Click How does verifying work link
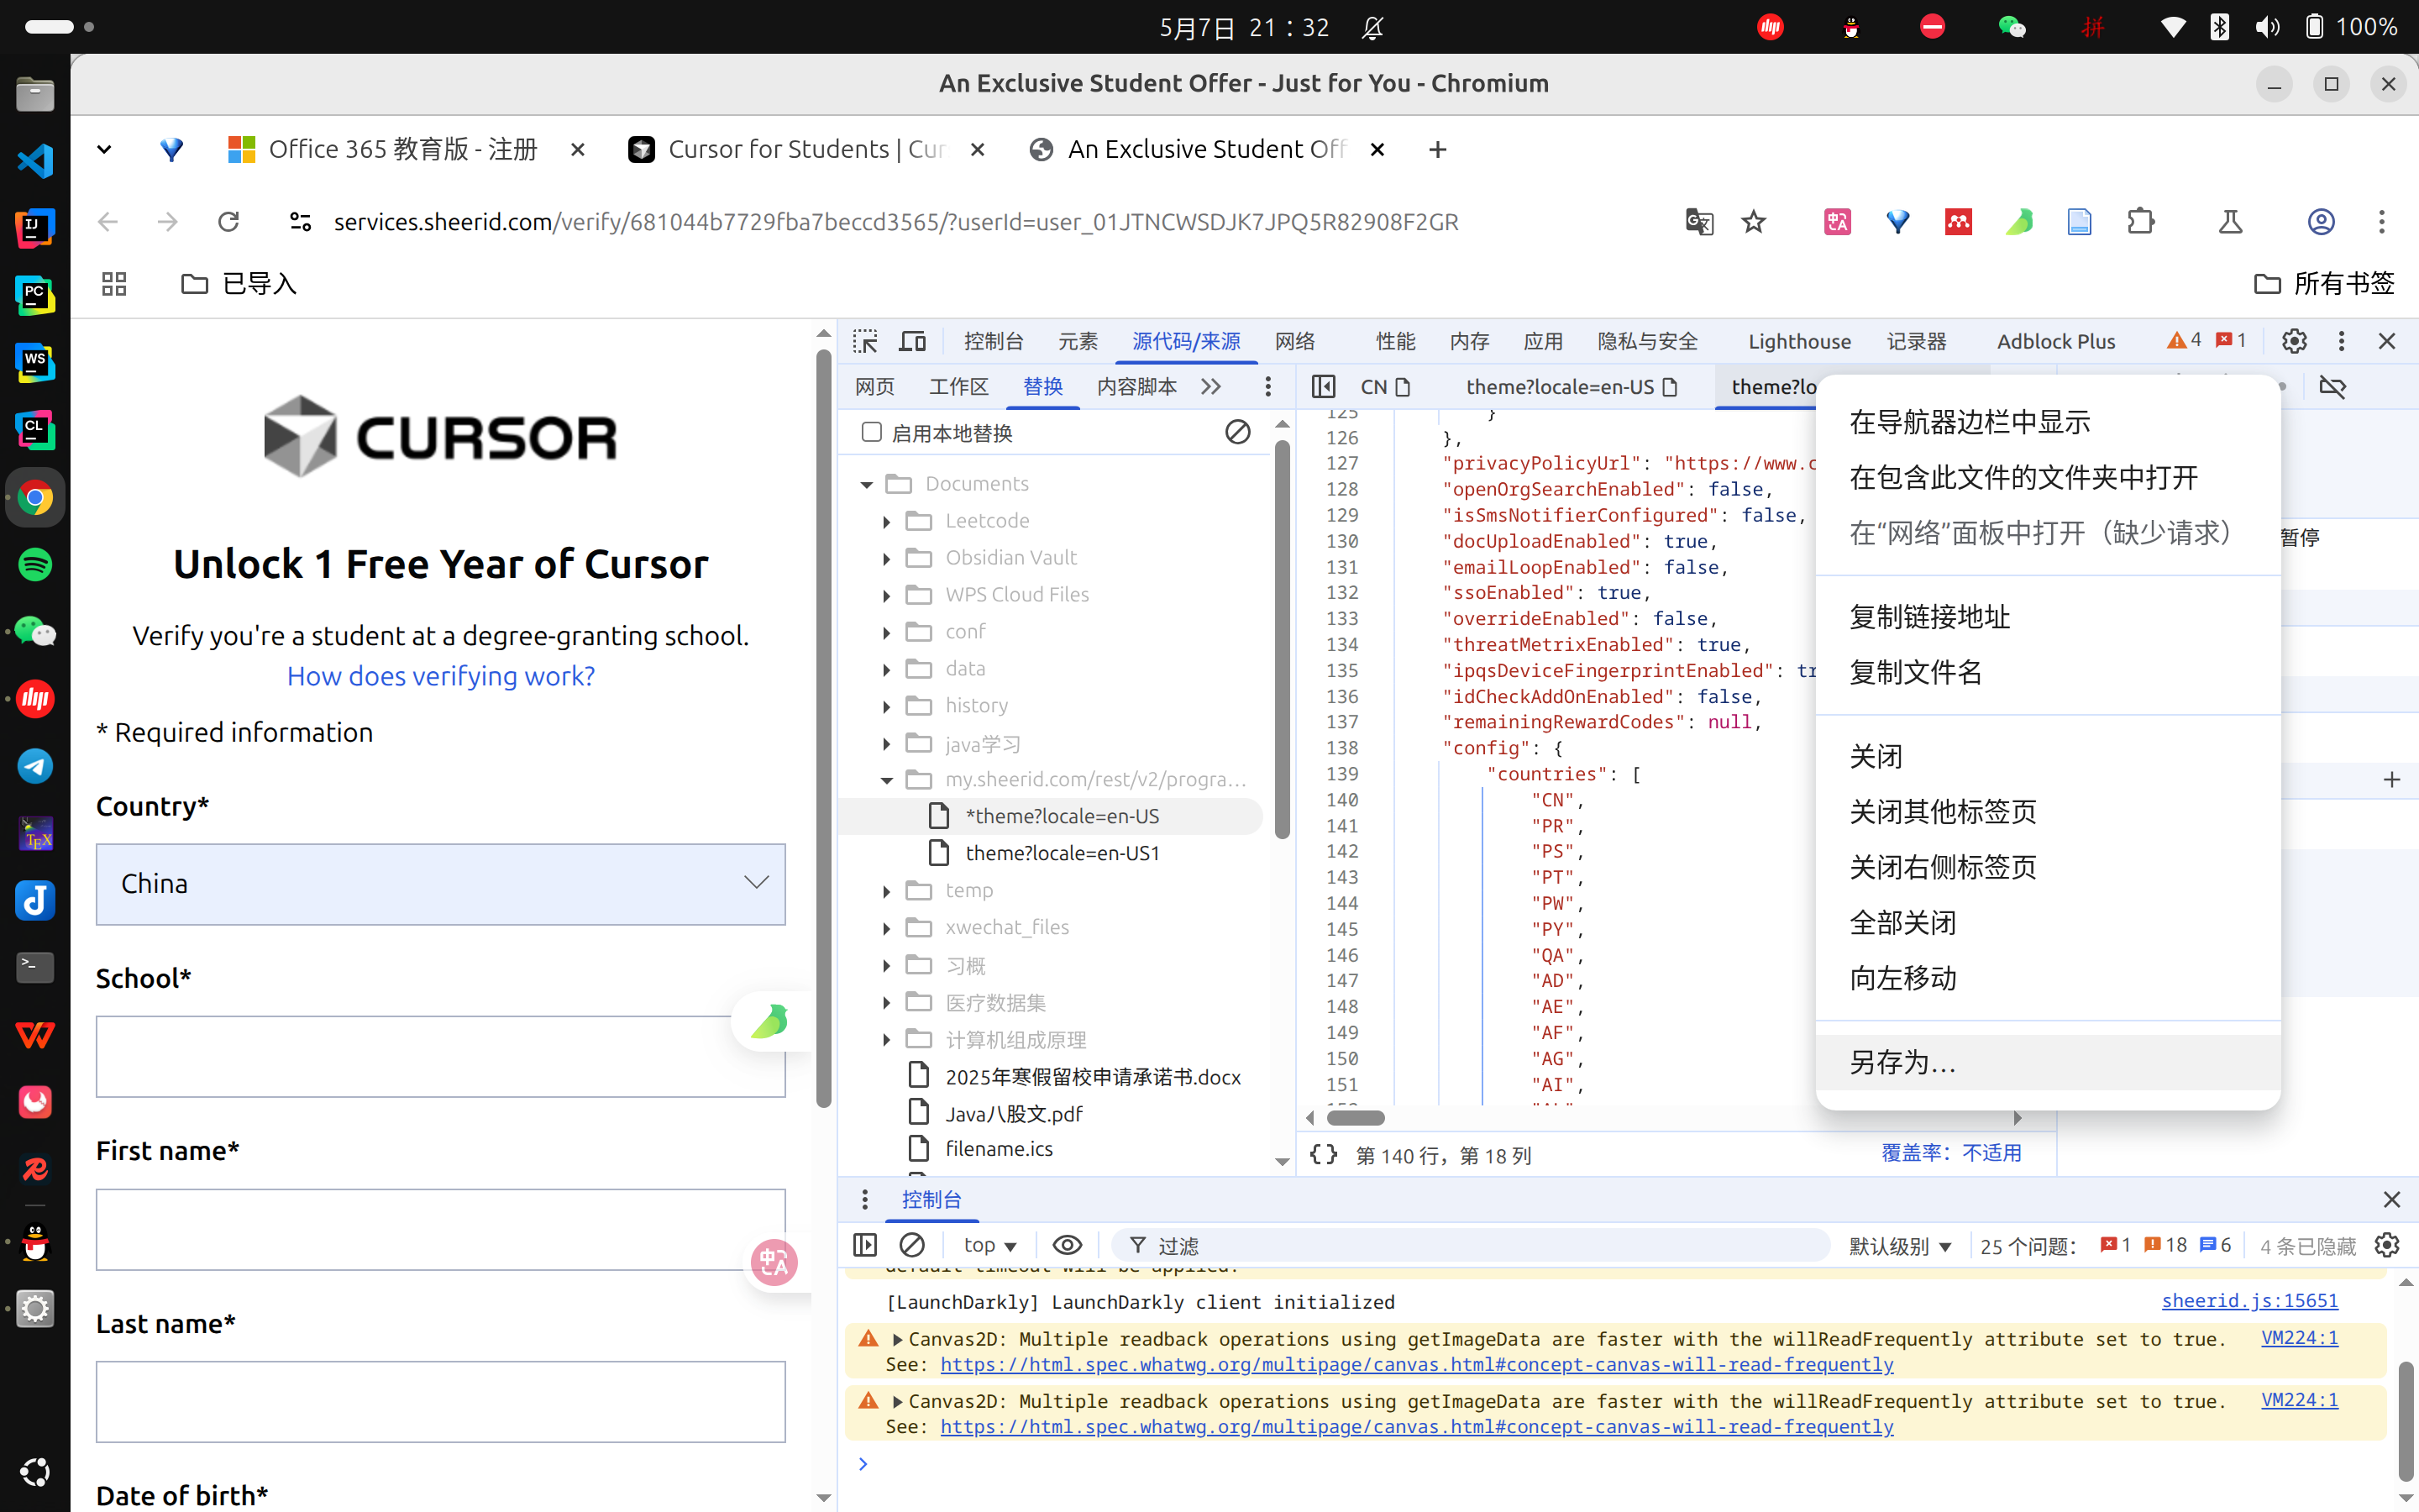2419x1512 pixels. [441, 676]
